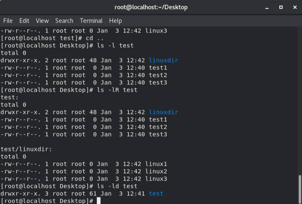Click the 'test:' listing header
Screen dimensions: 302x204
(x=9, y=97)
